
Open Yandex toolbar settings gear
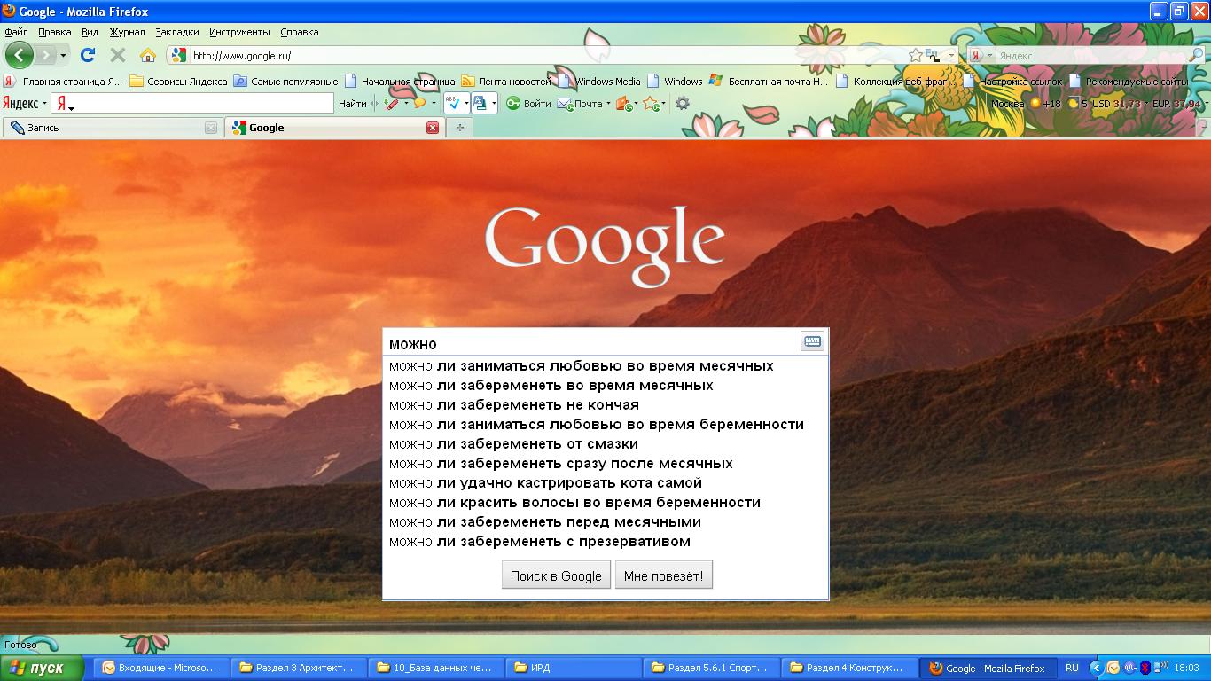(x=682, y=104)
